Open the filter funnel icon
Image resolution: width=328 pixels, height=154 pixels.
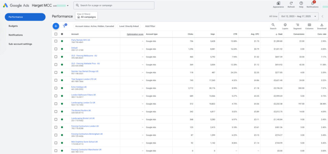[64, 26]
